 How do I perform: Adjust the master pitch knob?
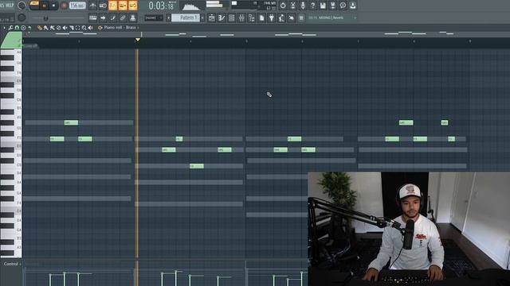click(x=22, y=17)
